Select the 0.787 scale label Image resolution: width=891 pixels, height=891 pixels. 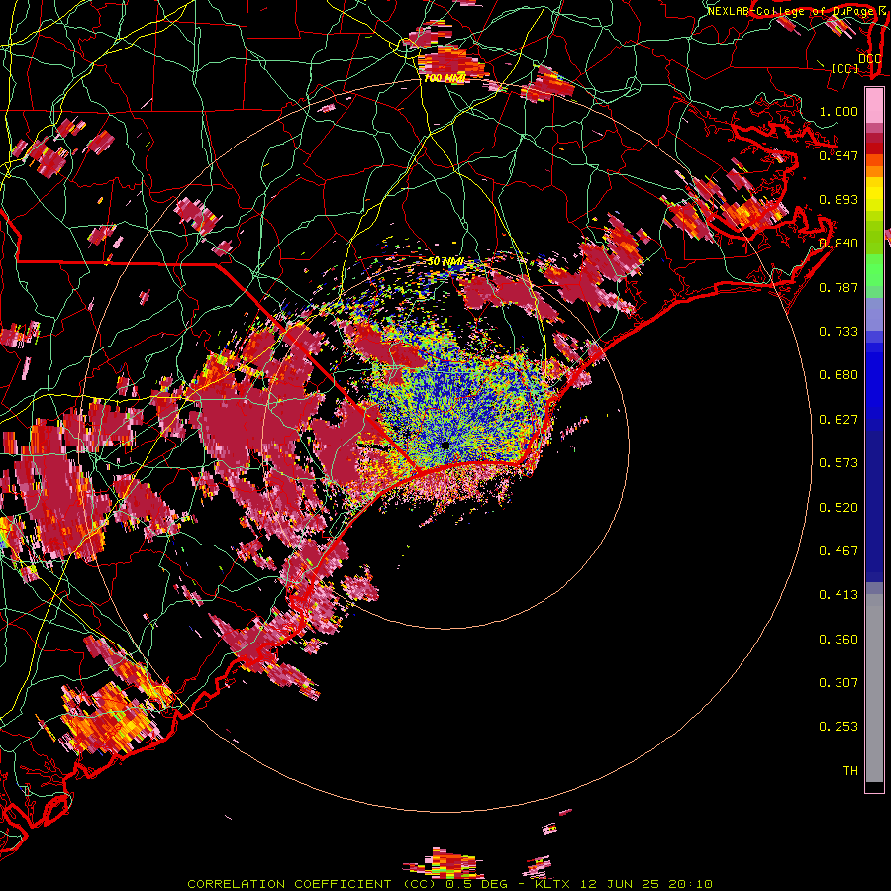pos(839,287)
